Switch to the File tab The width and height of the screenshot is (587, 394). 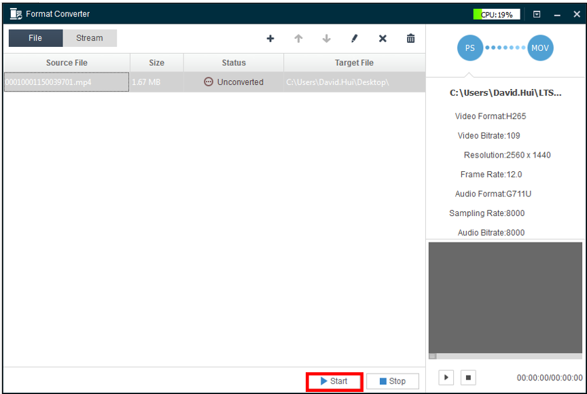35,38
